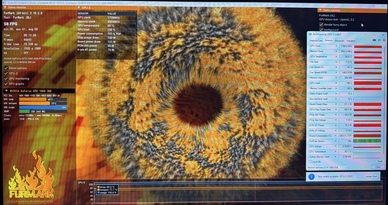This screenshot has width=388, height=205.
Task: Click the blue info icon in update notice
Action: coord(312,177)
